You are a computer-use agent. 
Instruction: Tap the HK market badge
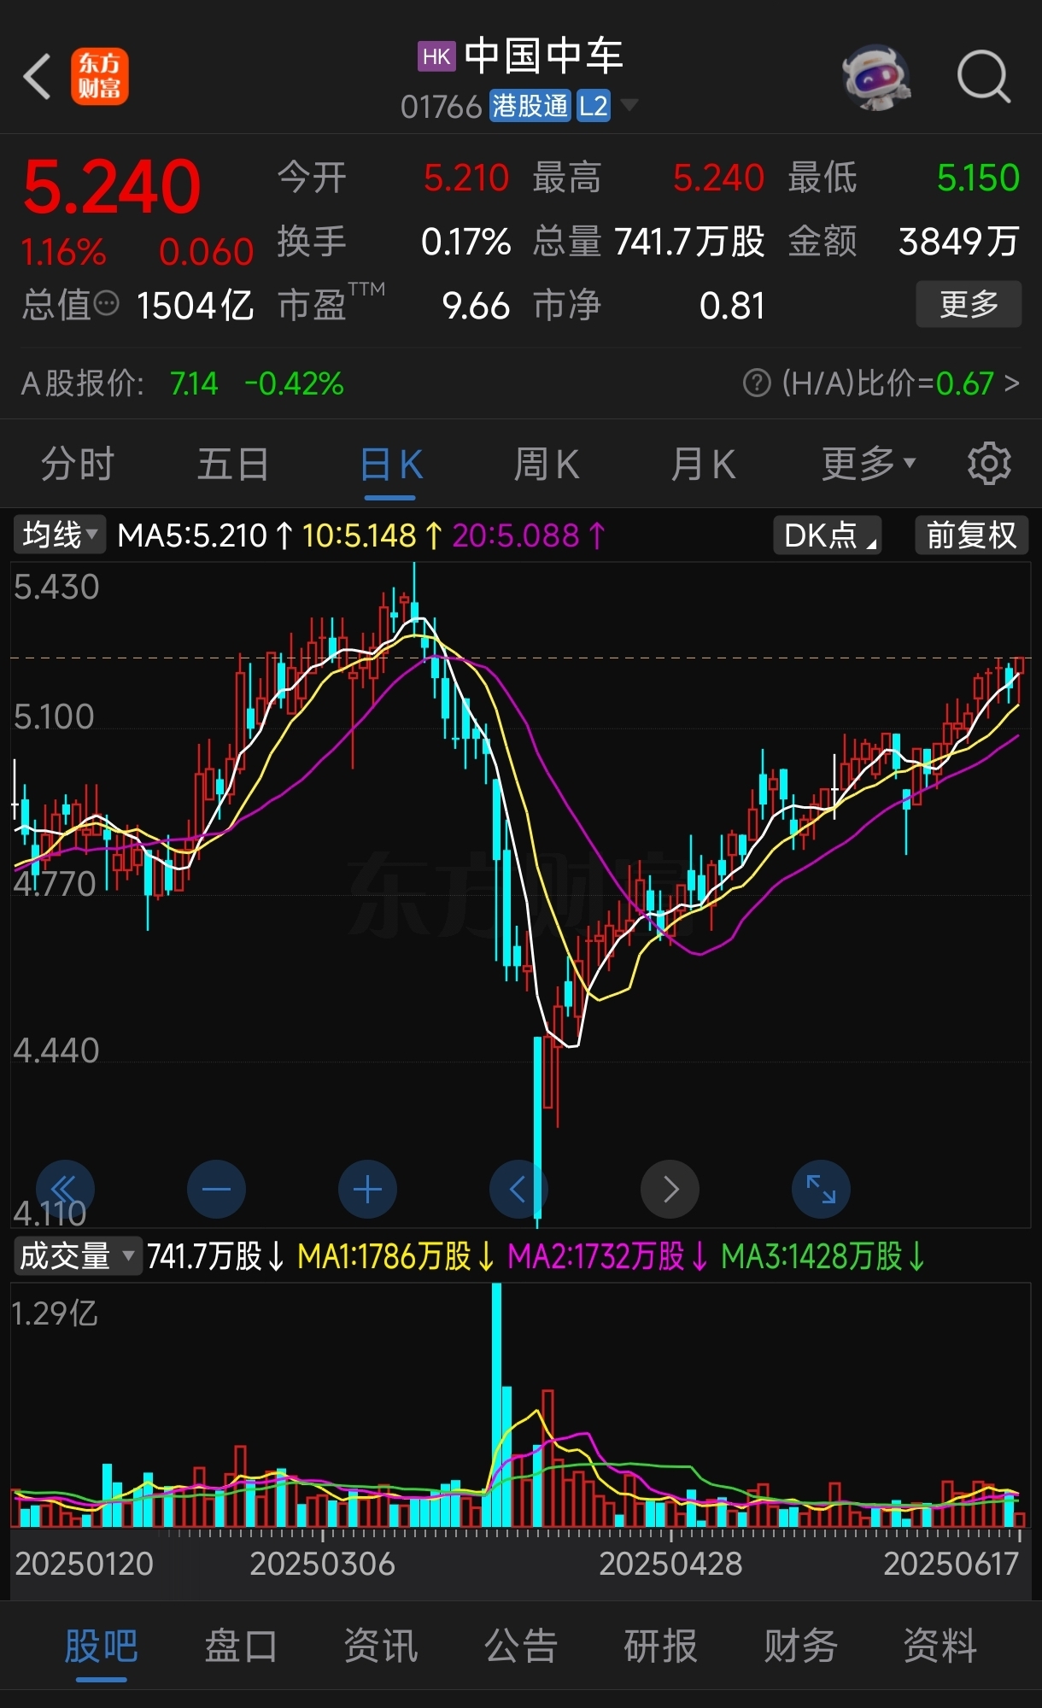(436, 56)
